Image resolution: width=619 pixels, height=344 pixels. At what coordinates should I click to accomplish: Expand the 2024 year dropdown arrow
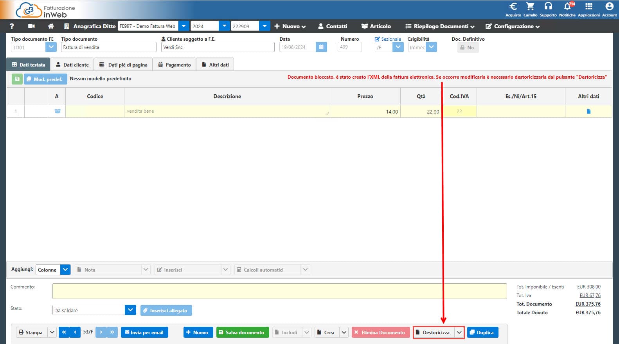[224, 26]
